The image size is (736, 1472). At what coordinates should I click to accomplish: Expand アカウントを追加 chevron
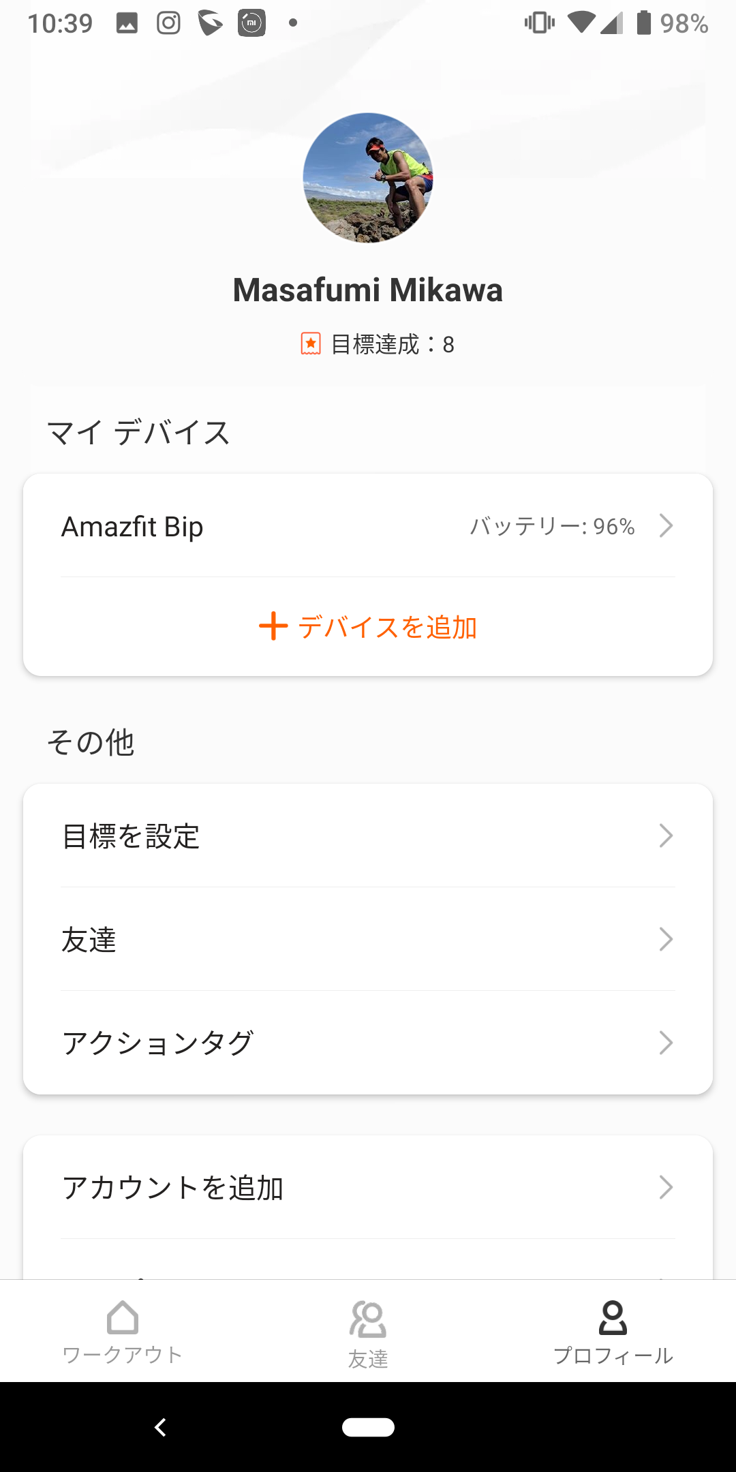pos(666,1187)
